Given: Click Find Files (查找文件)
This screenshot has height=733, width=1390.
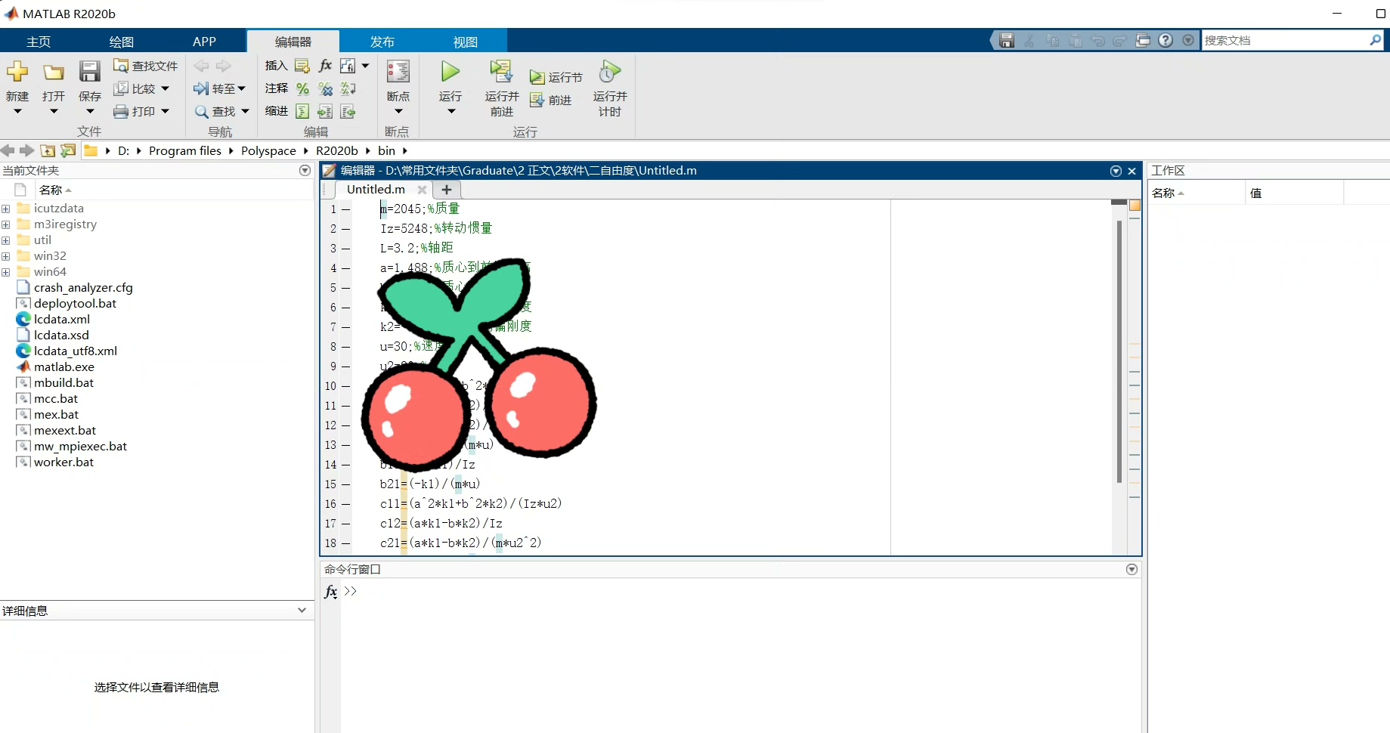Looking at the screenshot, I should click(145, 66).
